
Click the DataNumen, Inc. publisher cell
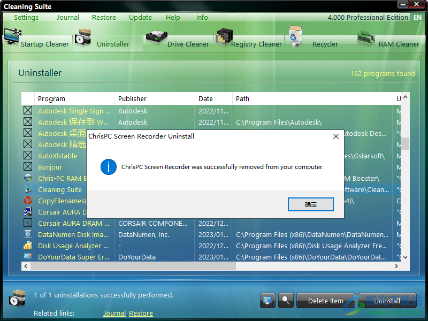coord(143,234)
